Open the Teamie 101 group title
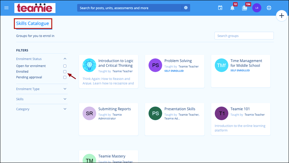The image size is (289, 163). [x=240, y=109]
